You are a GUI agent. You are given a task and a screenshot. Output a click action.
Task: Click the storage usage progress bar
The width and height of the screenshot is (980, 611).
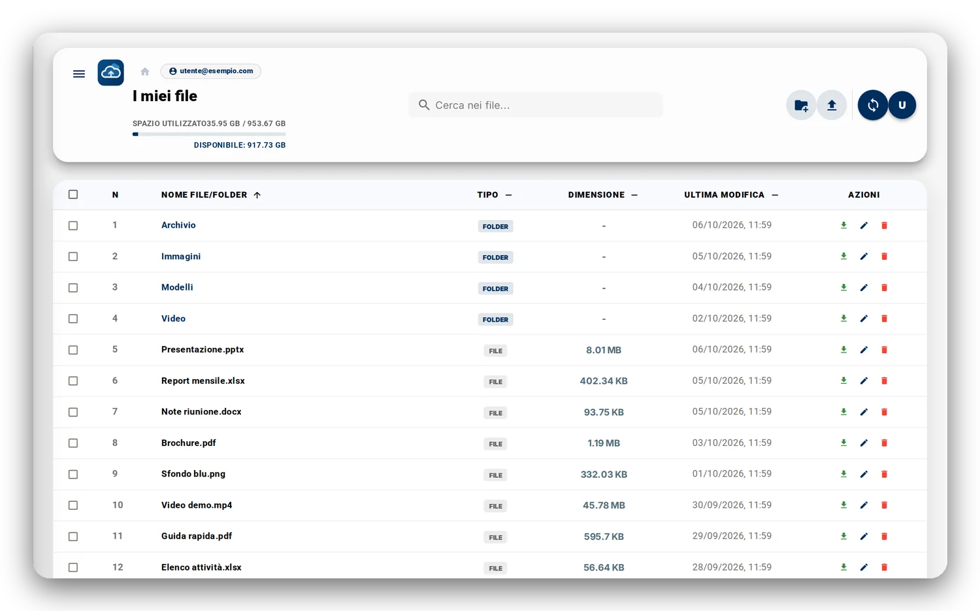[209, 134]
